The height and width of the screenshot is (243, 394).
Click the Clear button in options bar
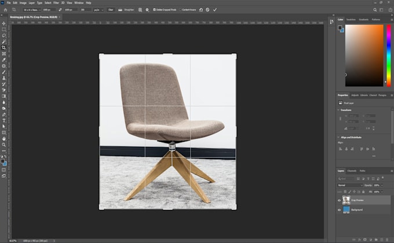pos(111,10)
